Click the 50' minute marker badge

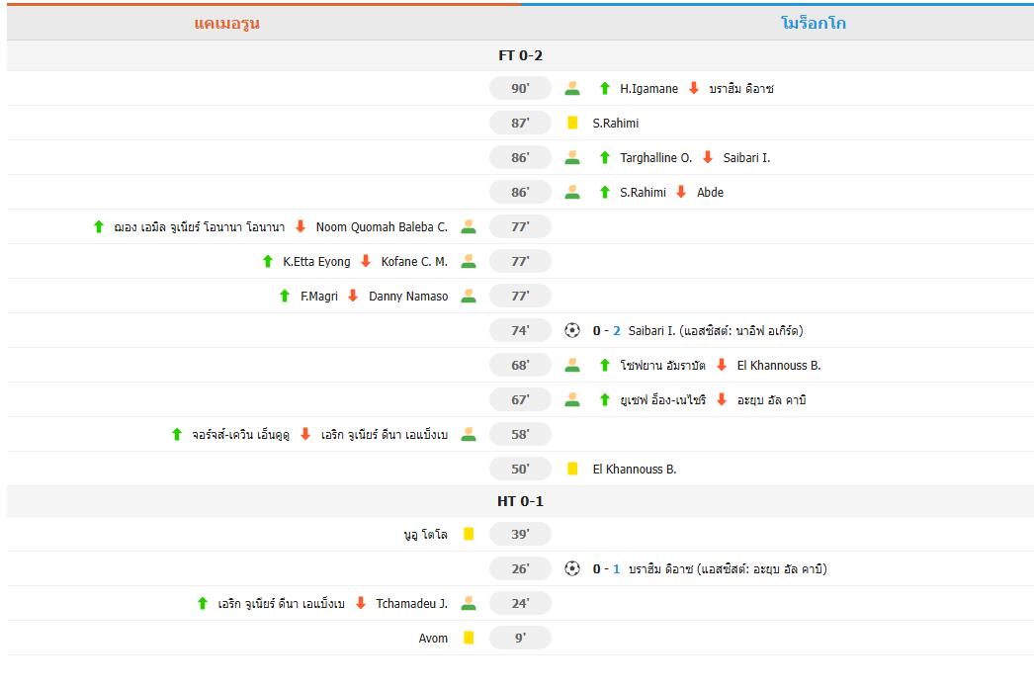tap(520, 469)
